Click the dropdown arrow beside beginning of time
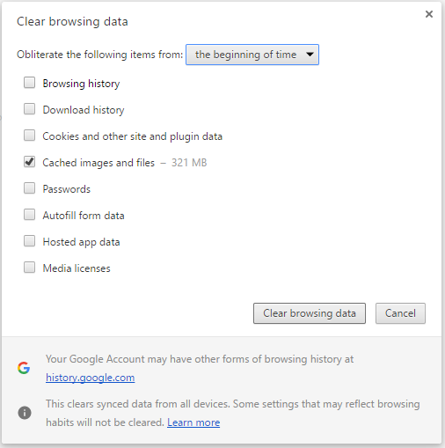Image resolution: width=445 pixels, height=448 pixels. click(x=310, y=55)
